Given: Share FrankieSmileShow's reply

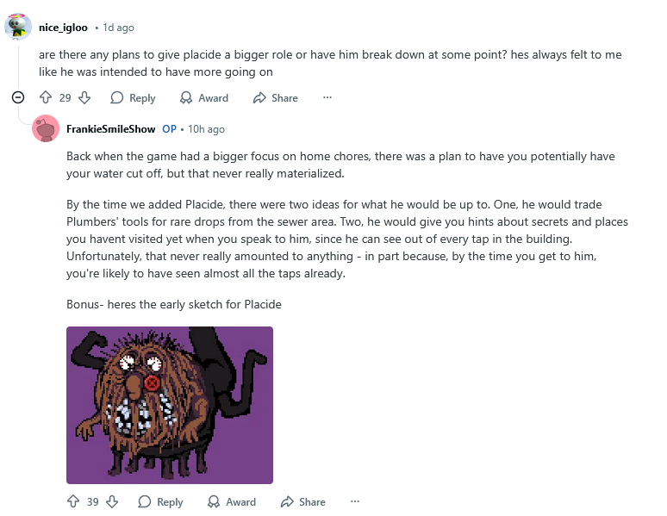Looking at the screenshot, I should 302,501.
